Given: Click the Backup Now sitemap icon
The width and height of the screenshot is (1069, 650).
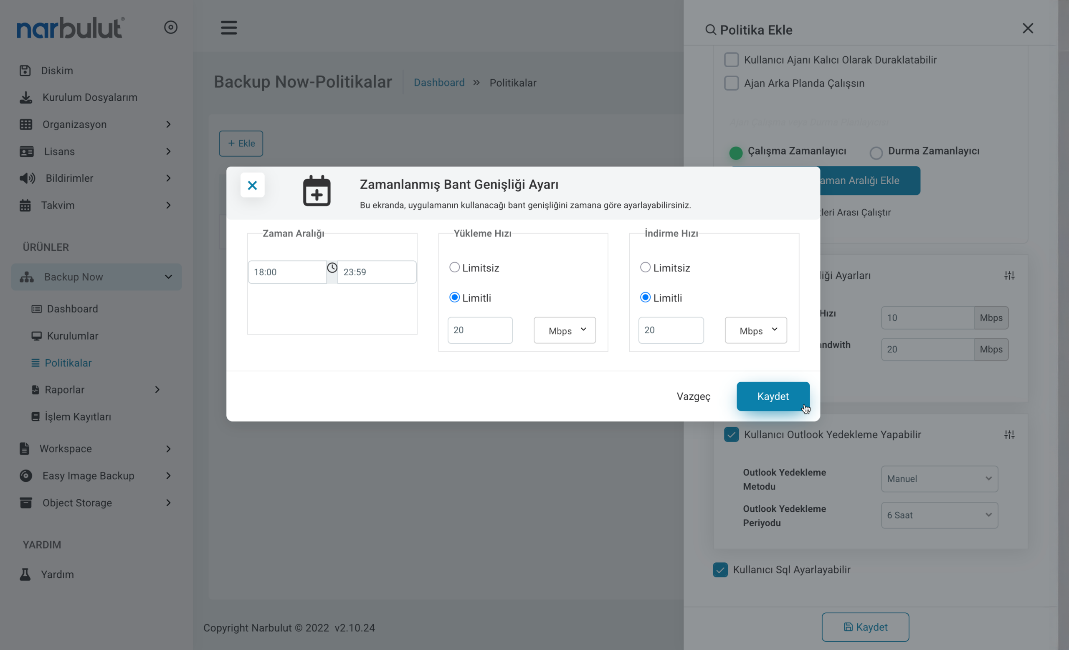Looking at the screenshot, I should (x=26, y=277).
